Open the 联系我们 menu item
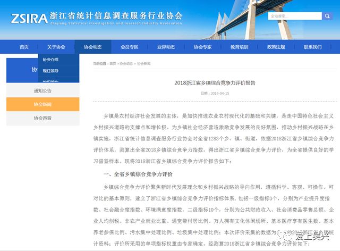Image resolution: width=340 pixels, height=251 pixels. pos(313,47)
